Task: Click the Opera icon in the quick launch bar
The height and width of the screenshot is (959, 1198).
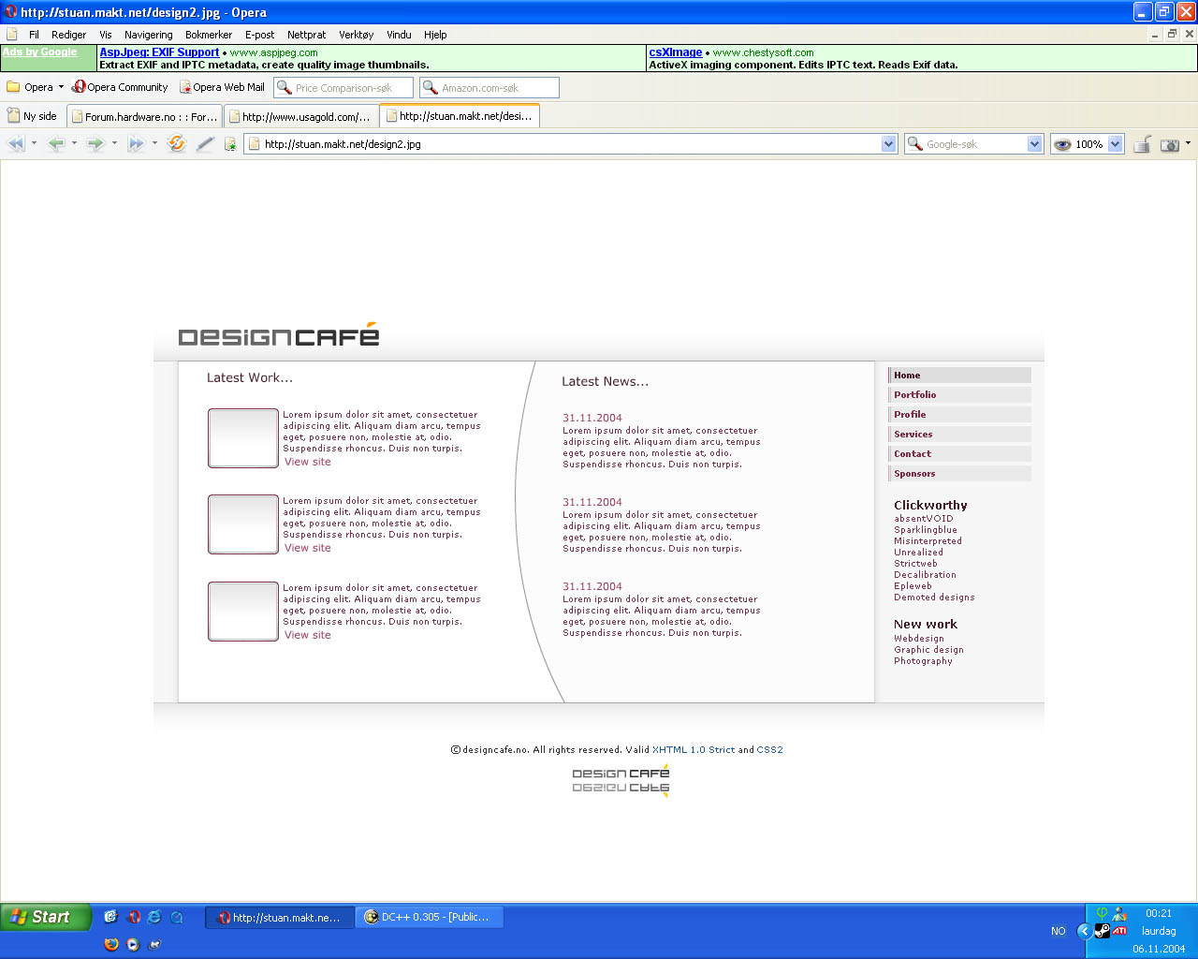Action: click(133, 917)
